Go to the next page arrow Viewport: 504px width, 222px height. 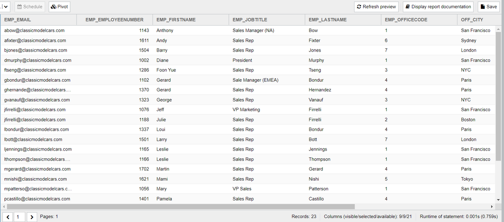[32, 217]
